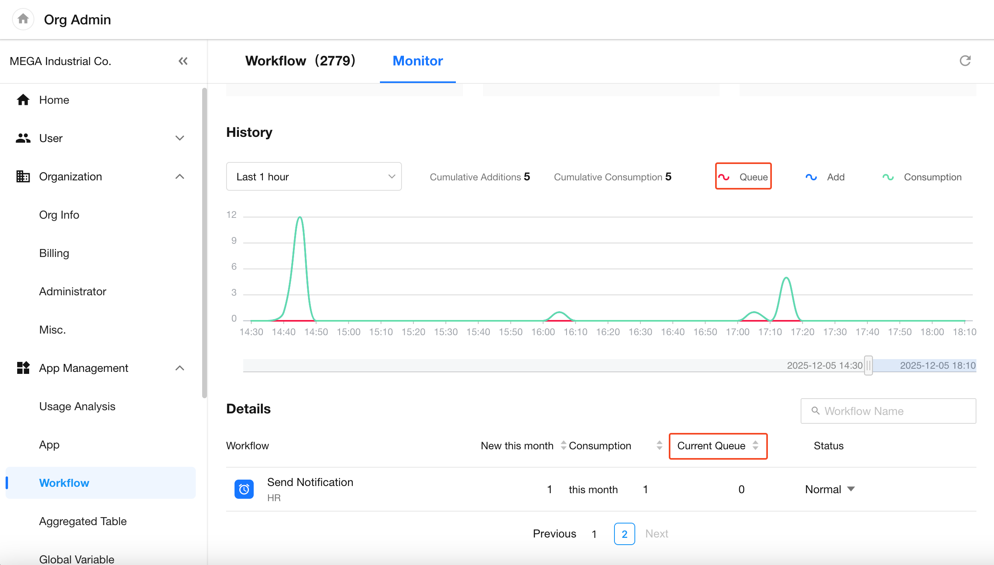Viewport: 994px width, 565px height.
Task: Open the Normal status dropdown for Send Notification
Action: (x=830, y=489)
